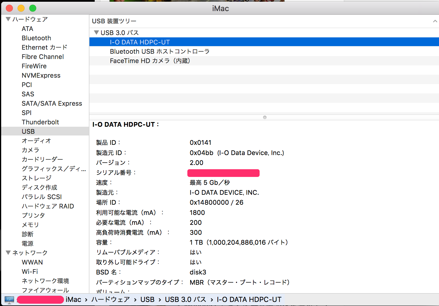Select SAS in the sidebar
This screenshot has height=306, width=439.
point(28,94)
